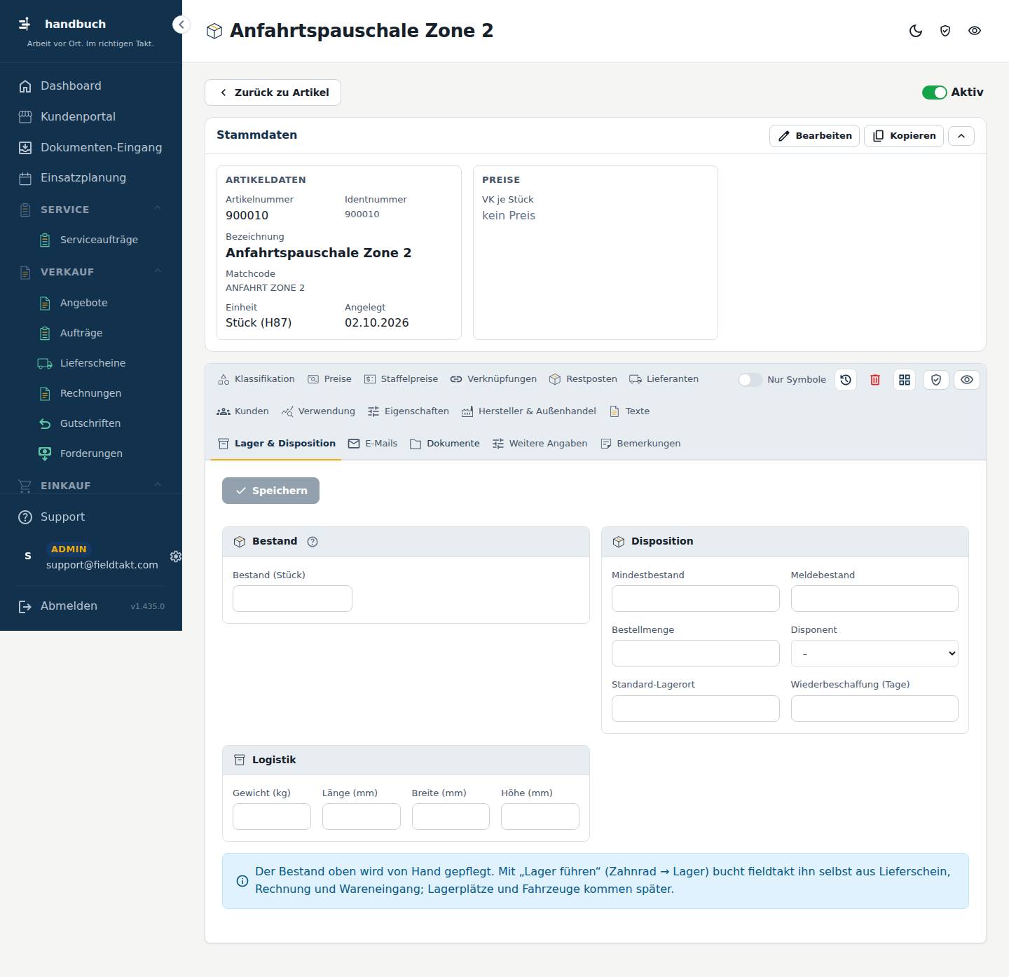The width and height of the screenshot is (1009, 977).
Task: Click the Speichern button
Action: pyautogui.click(x=270, y=491)
